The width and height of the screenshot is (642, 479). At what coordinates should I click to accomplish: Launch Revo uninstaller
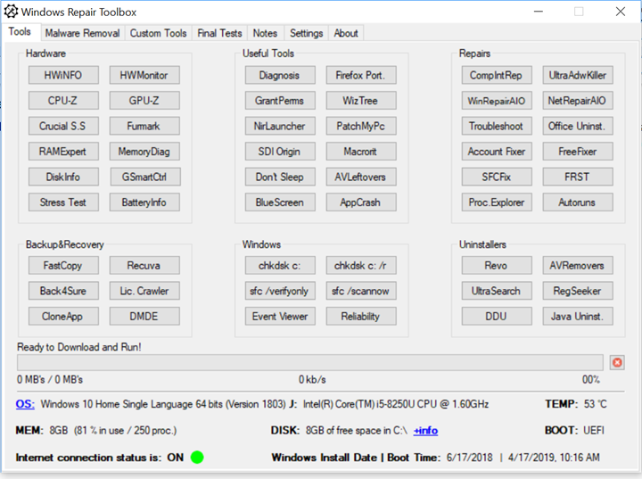click(497, 266)
